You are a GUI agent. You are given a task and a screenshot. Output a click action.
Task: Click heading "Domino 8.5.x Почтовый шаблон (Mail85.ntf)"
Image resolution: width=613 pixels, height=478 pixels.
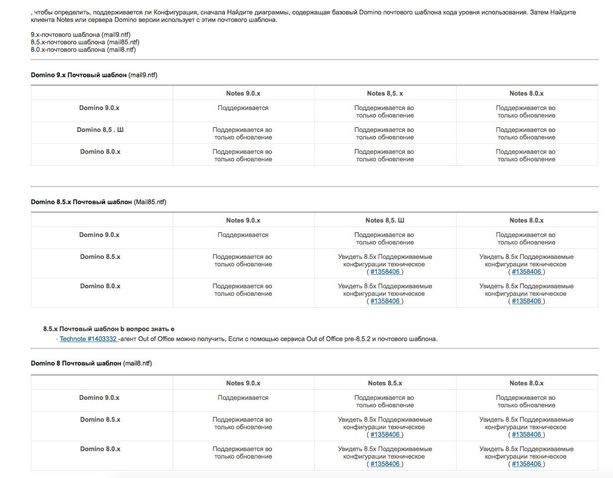click(x=99, y=202)
